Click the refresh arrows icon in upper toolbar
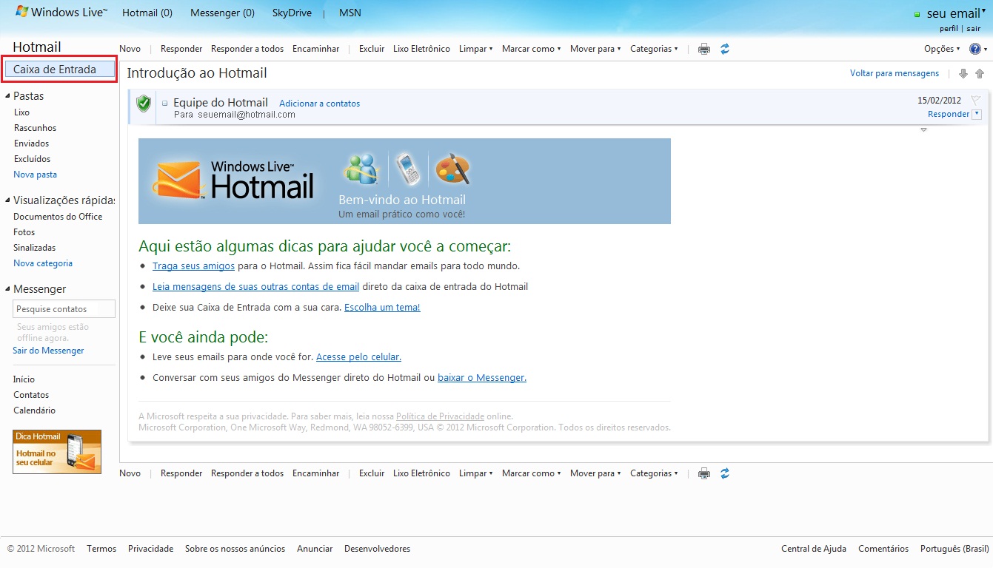This screenshot has height=568, width=993. pos(725,49)
